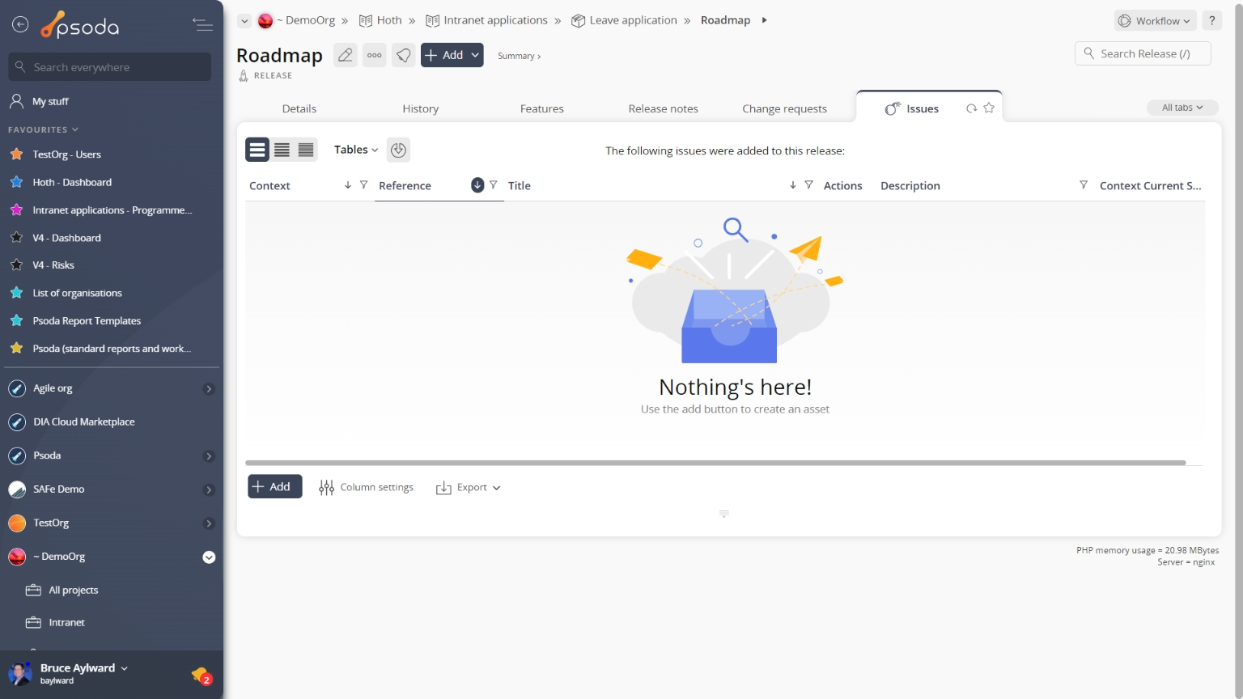Open the All tabs dropdown
The image size is (1243, 699).
click(x=1182, y=108)
